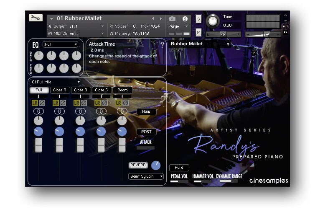Click the last EQ frequency knob

pos(76,68)
